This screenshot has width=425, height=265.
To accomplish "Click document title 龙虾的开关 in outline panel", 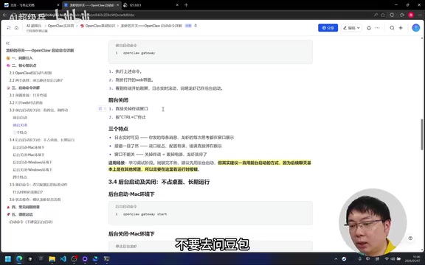I will click(40, 51).
